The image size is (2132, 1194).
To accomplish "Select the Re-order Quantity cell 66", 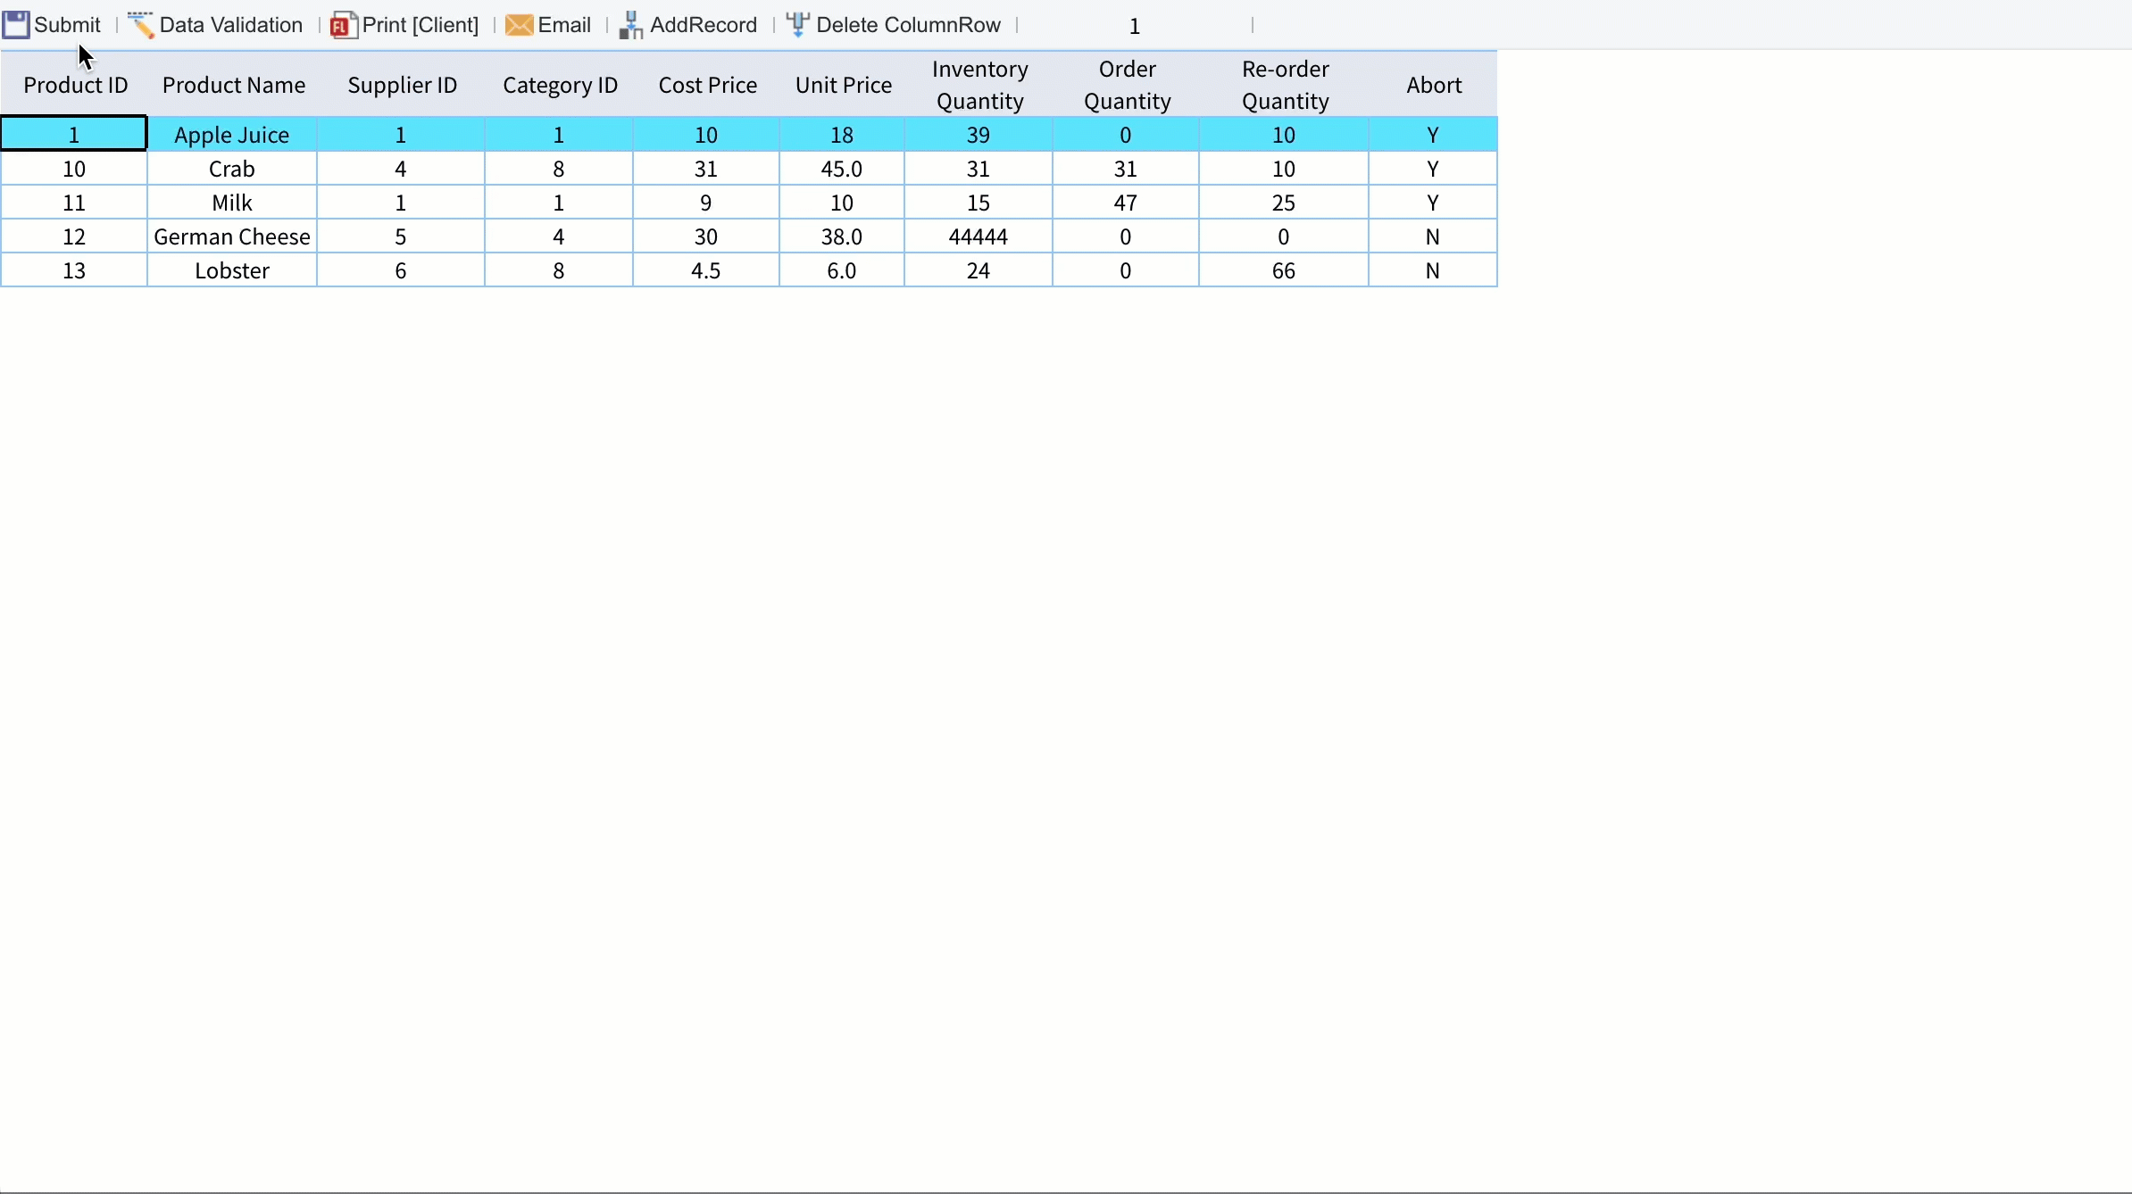I will point(1284,270).
